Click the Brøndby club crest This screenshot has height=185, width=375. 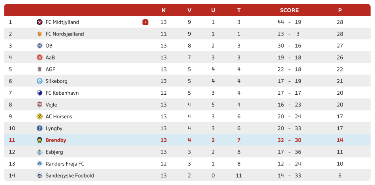tap(39, 140)
